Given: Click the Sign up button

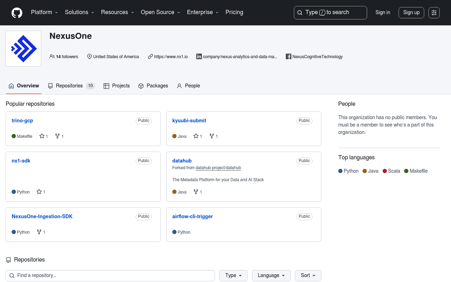Looking at the screenshot, I should 411,13.
